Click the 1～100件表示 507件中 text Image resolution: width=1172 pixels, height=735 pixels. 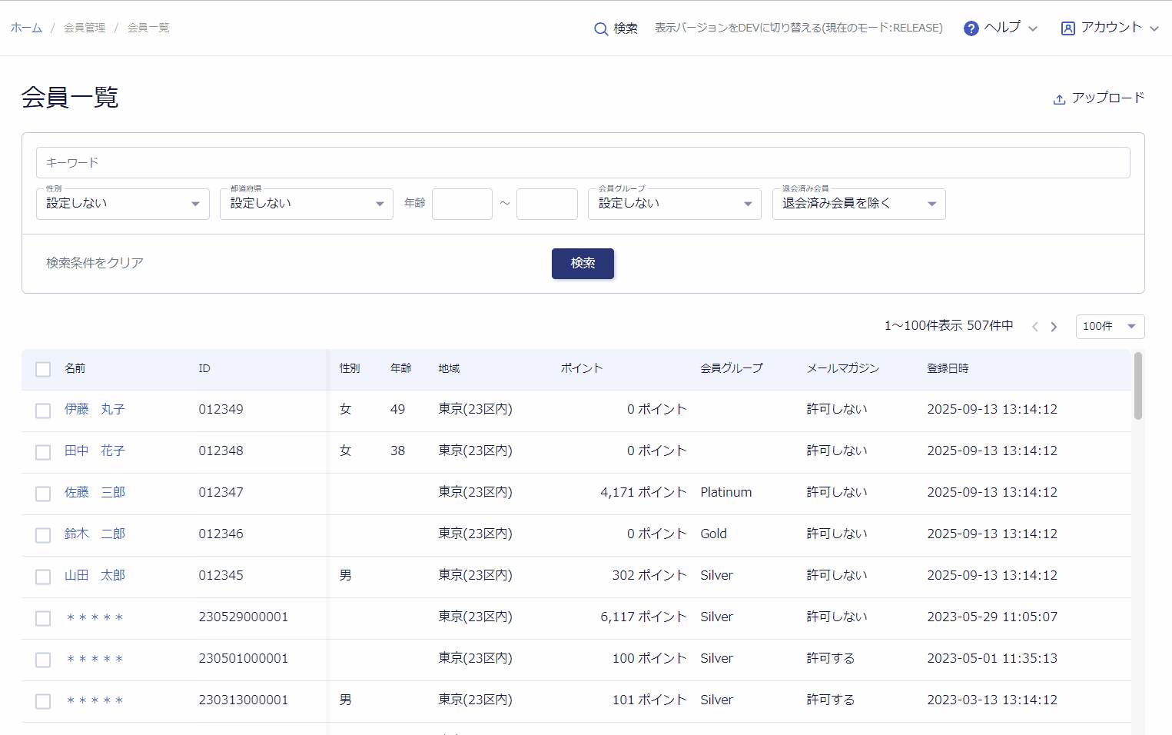click(948, 326)
